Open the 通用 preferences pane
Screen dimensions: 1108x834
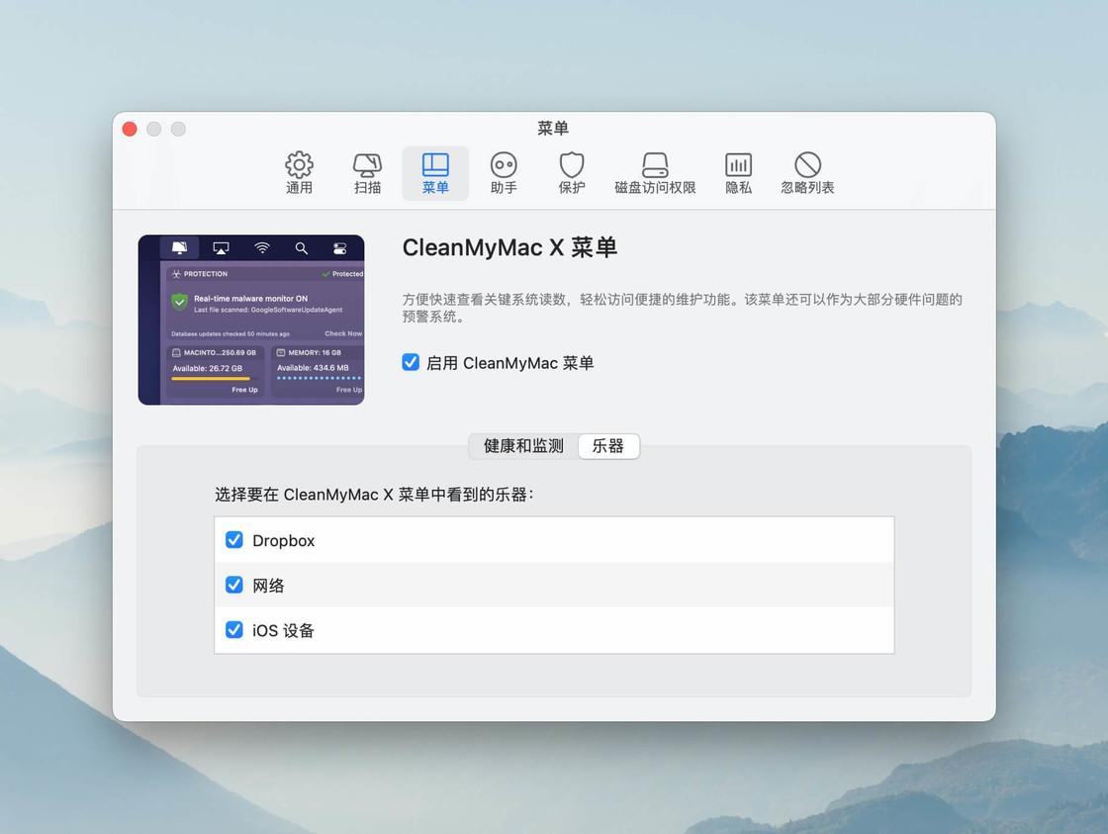pos(299,172)
